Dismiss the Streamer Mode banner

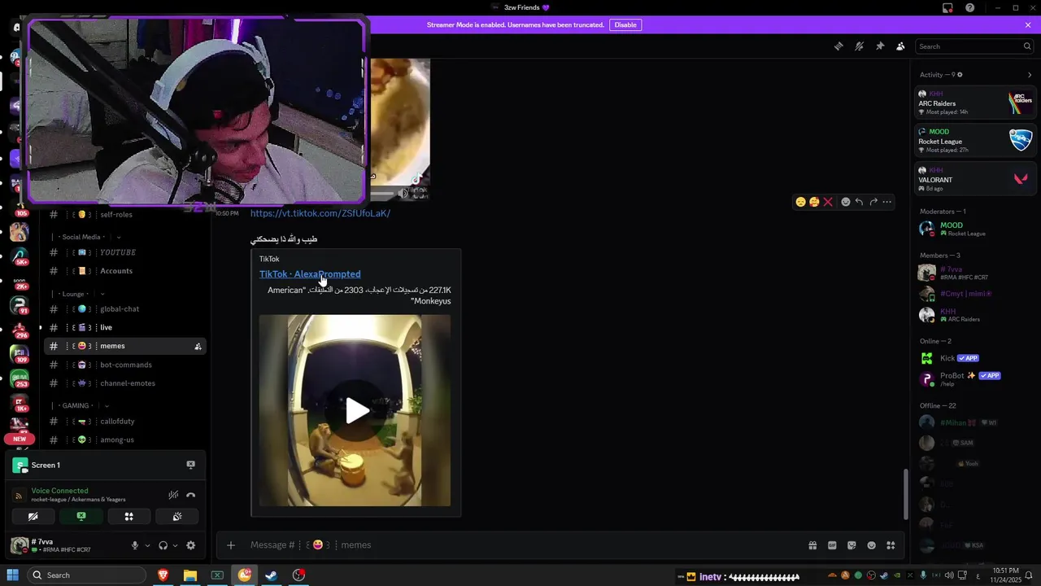(x=1028, y=25)
